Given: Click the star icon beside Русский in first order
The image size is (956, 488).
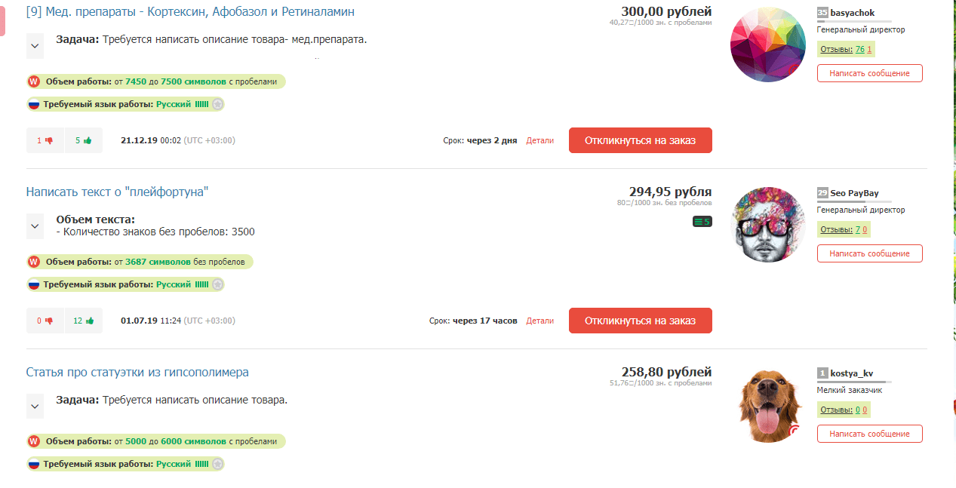Looking at the screenshot, I should (x=217, y=104).
